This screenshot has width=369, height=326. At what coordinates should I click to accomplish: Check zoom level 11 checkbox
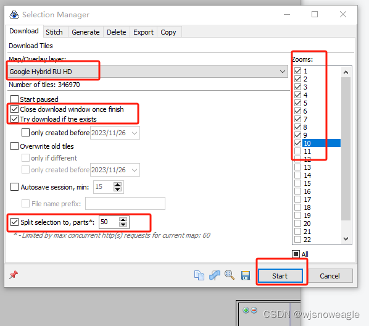pyautogui.click(x=297, y=151)
